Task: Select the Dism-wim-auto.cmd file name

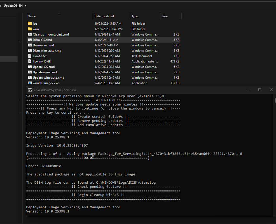Action: tap(47, 51)
